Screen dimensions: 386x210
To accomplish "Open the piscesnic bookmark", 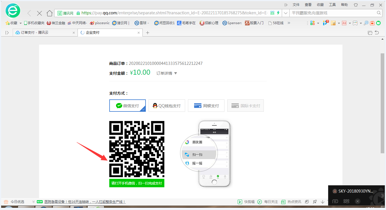I will (x=100, y=23).
